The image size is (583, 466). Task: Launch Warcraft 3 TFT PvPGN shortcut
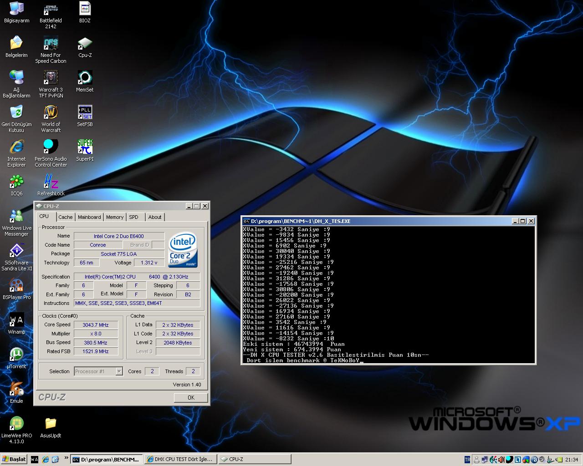(x=51, y=85)
